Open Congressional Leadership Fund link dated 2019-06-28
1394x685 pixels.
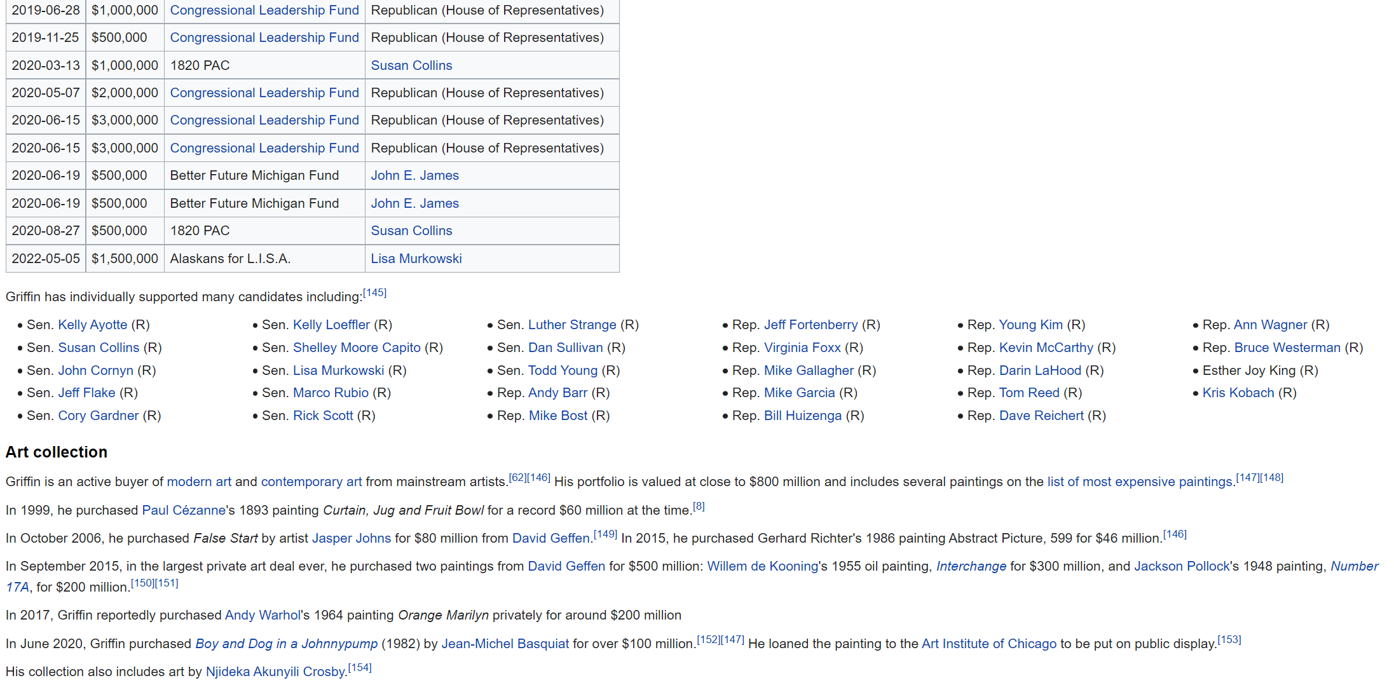pos(264,10)
